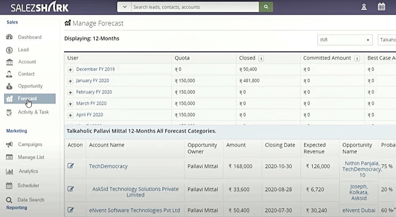Open the March FY 2020 link

coord(91,104)
